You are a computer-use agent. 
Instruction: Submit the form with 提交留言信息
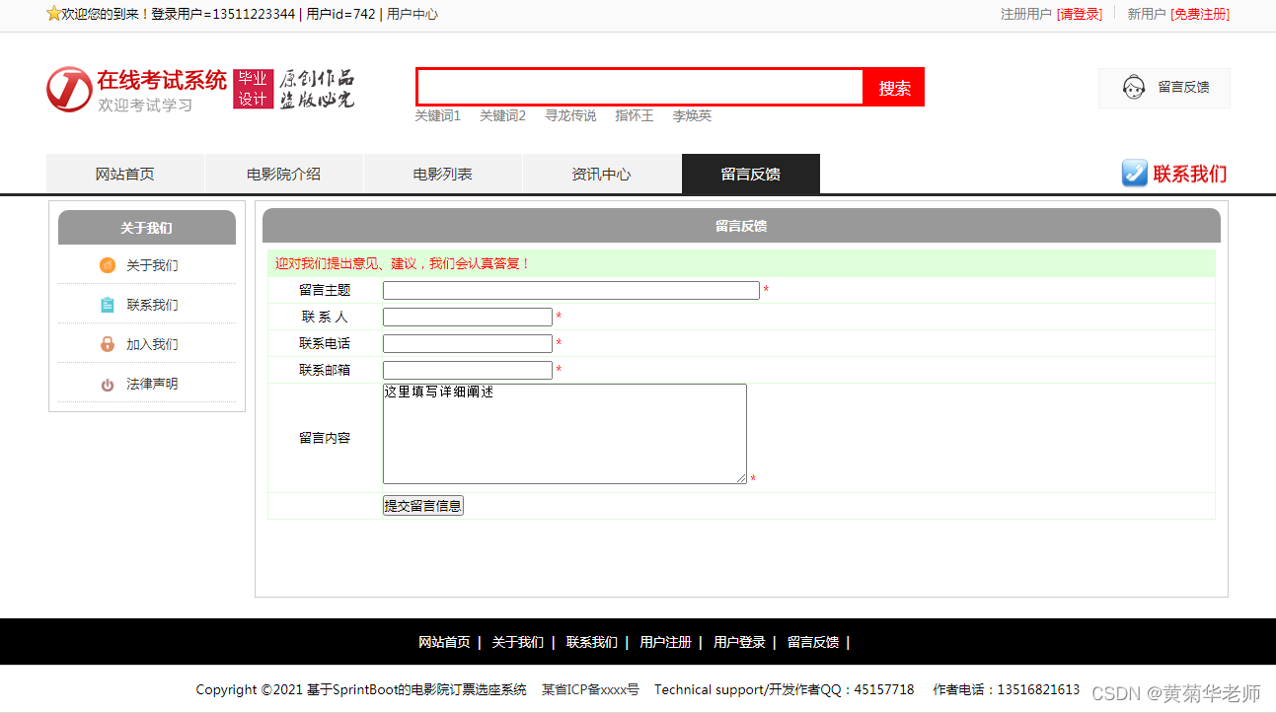423,506
